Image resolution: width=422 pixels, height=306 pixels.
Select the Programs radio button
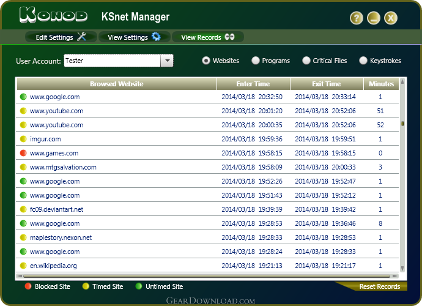pyautogui.click(x=256, y=61)
